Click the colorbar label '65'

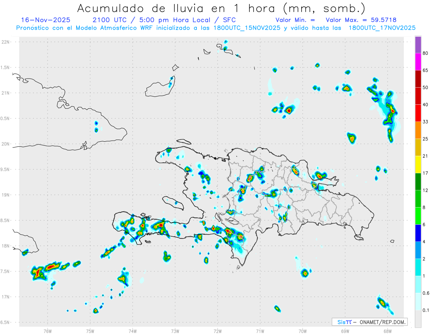click(x=426, y=70)
